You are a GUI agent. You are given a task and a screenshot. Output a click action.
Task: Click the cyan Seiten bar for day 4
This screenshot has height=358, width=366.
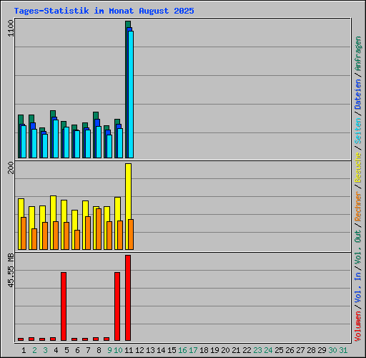56,139
